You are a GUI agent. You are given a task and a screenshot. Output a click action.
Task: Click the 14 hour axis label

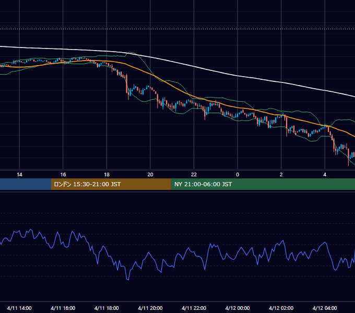(19, 175)
